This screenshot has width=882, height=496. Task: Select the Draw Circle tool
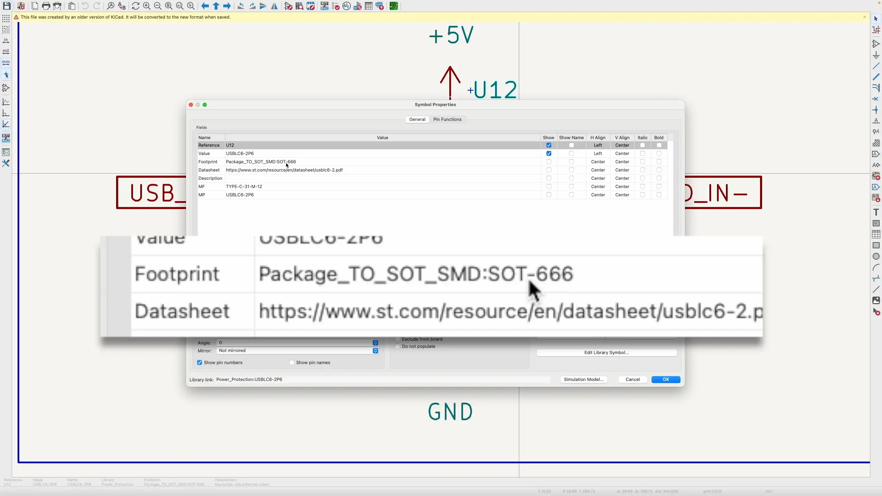click(x=876, y=257)
